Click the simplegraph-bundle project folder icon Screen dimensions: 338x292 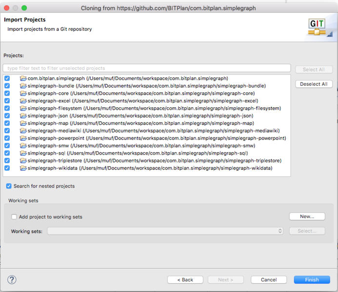pos(23,86)
